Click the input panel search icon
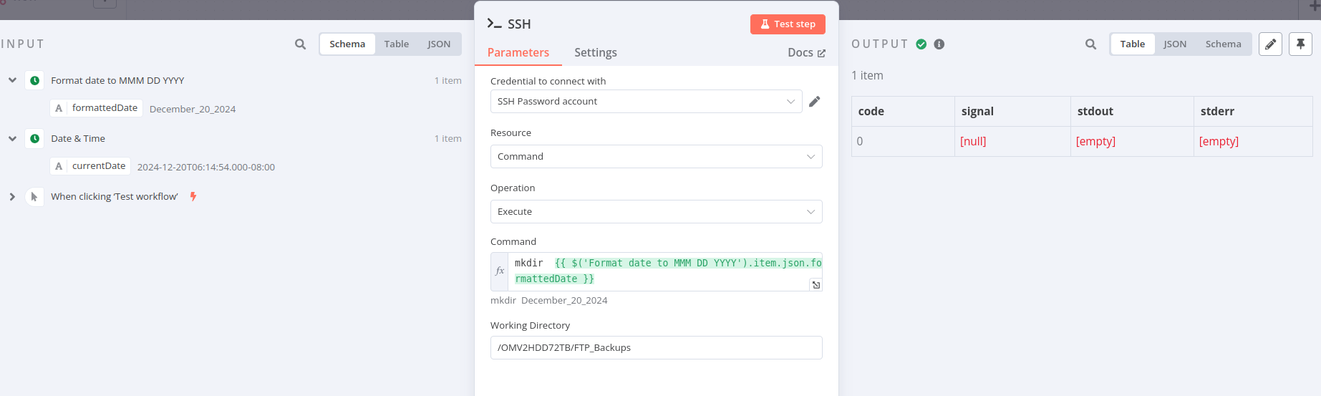 [x=300, y=44]
